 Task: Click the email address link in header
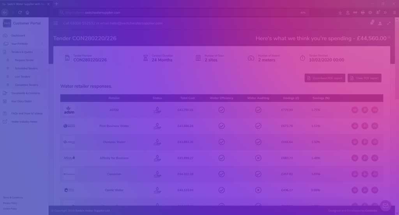(x=136, y=23)
